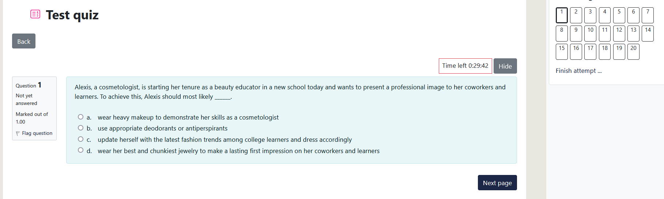664x199 pixels.
Task: Choose option c. latest fashion trends
Action: [80, 139]
